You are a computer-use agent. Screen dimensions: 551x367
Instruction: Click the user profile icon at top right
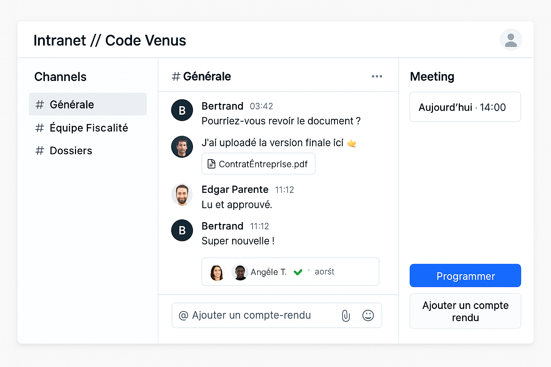(x=510, y=40)
